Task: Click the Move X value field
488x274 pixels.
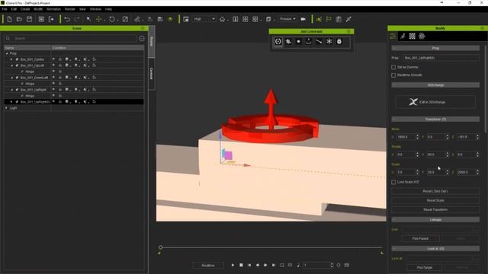Action: pyautogui.click(x=406, y=137)
